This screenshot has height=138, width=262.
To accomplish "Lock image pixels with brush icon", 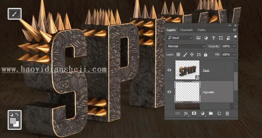I will [185, 54].
